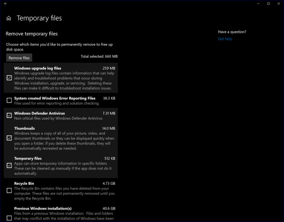284x222 pixels.
Task: Click the Total selected 660 MB text
Action: pos(99,56)
